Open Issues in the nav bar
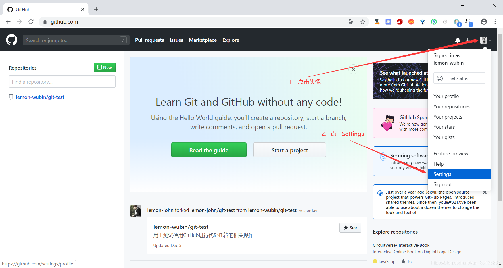 click(176, 40)
